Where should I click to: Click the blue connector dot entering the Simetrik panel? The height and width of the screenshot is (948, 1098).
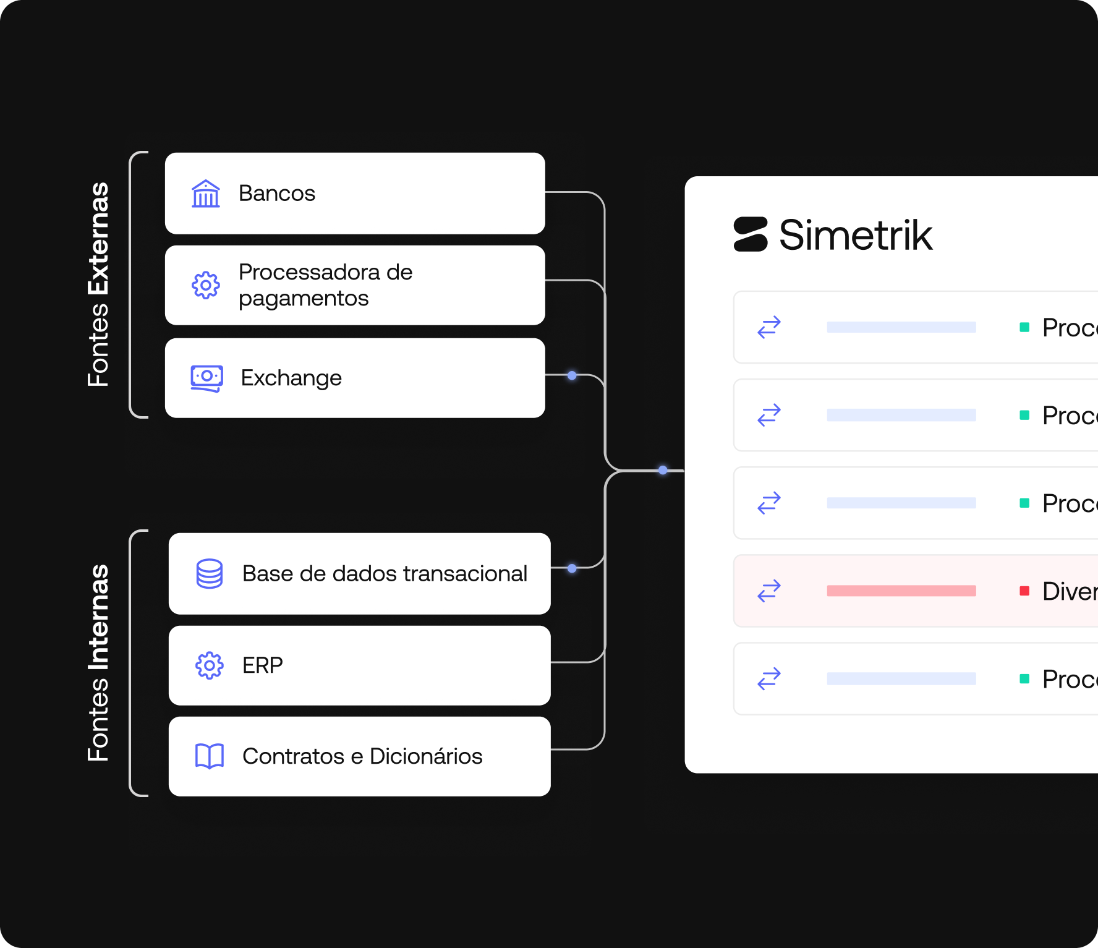click(x=663, y=470)
